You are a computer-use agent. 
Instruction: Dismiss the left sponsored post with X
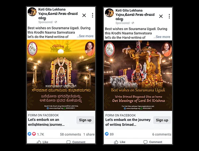point(84,16)
